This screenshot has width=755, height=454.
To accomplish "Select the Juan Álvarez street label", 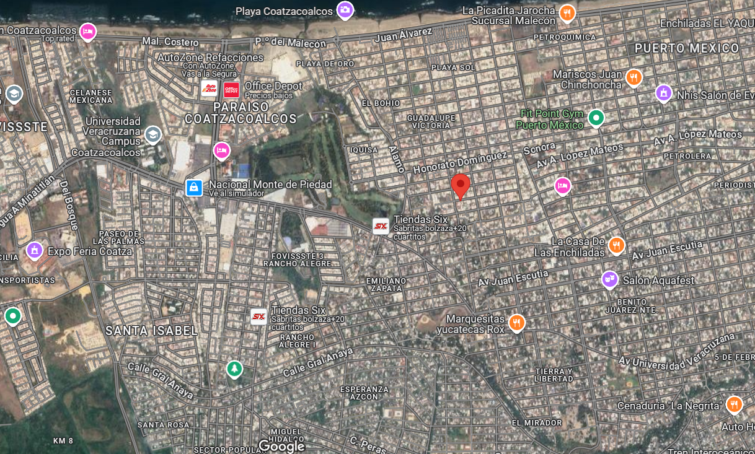I will (x=404, y=35).
